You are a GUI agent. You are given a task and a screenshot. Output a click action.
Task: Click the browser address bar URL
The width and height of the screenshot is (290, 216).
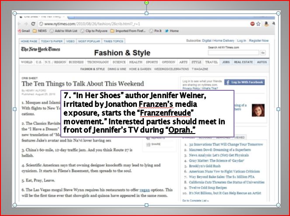(x=92, y=24)
